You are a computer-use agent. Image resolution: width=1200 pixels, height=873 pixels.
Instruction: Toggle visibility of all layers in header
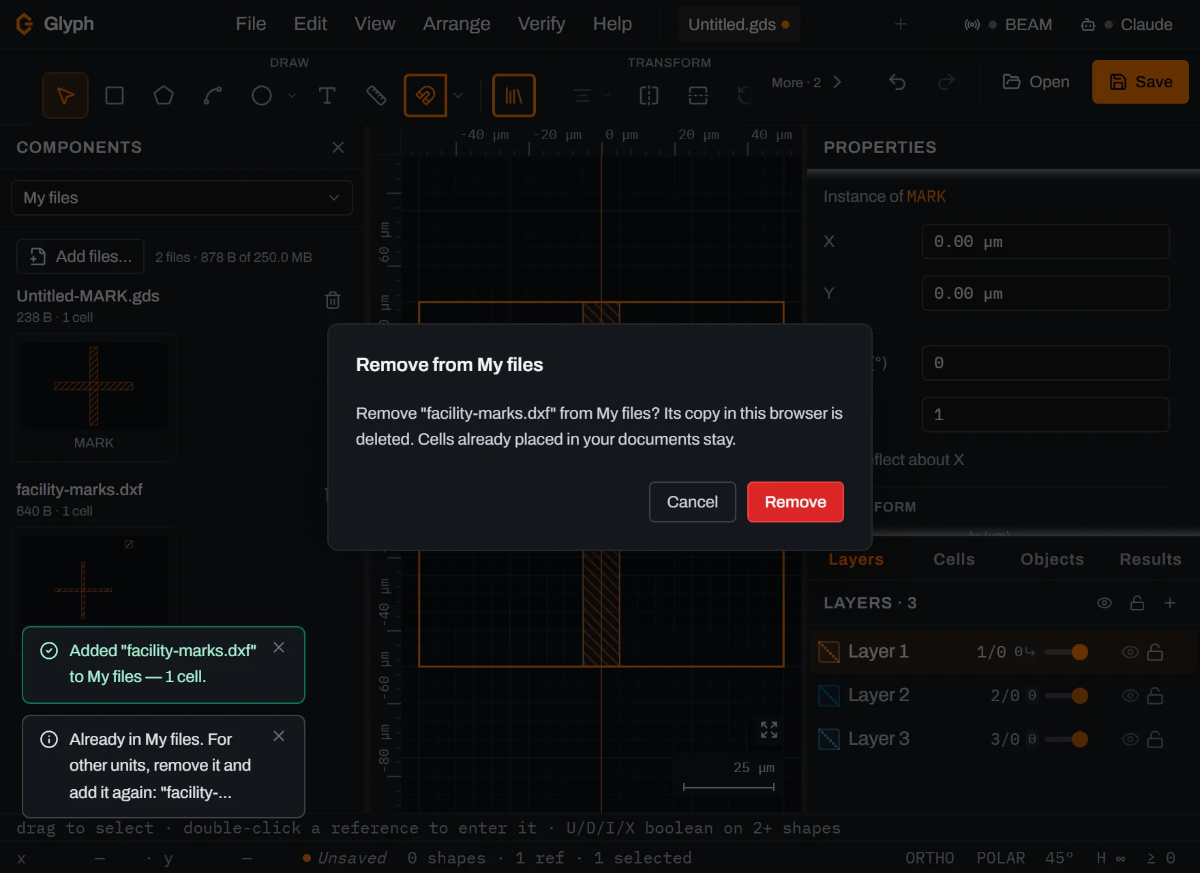coord(1105,603)
